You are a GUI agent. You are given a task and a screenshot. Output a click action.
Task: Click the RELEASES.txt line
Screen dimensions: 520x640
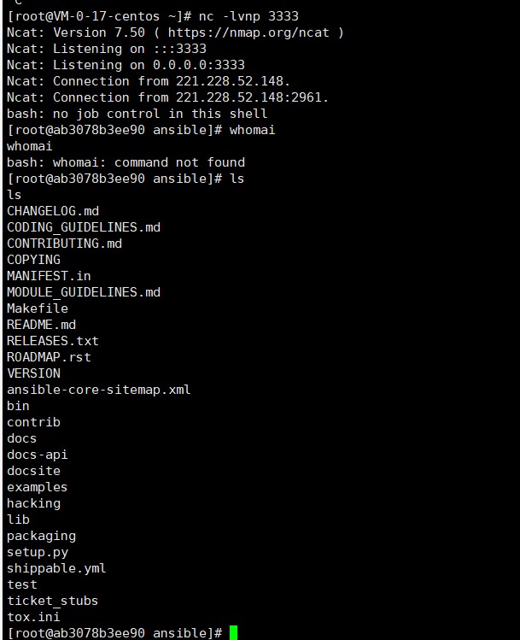53,341
